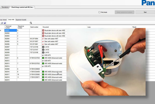Click serial number 1727 22 0190
155x104 pixels.
tap(34, 47)
